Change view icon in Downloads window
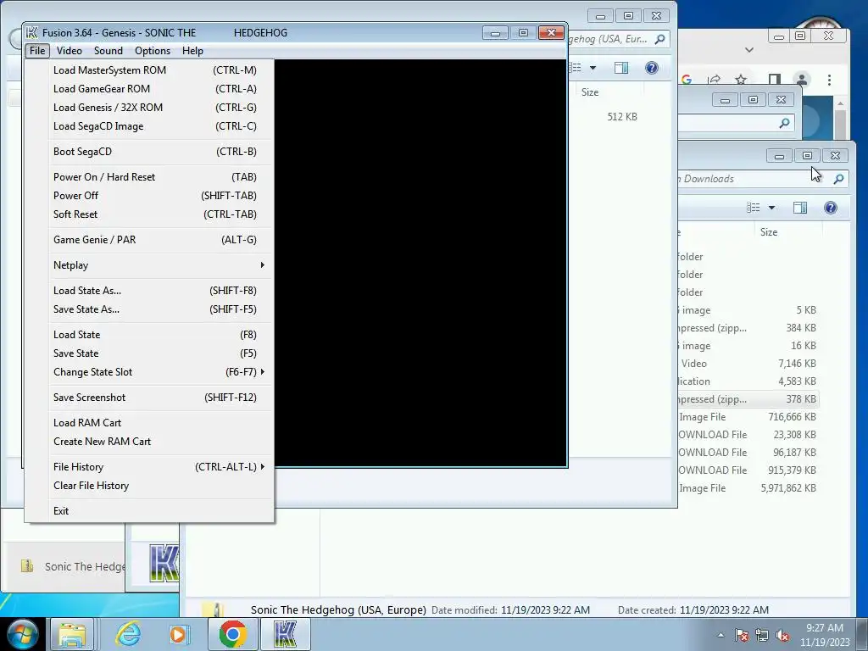The image size is (868, 651). point(753,208)
